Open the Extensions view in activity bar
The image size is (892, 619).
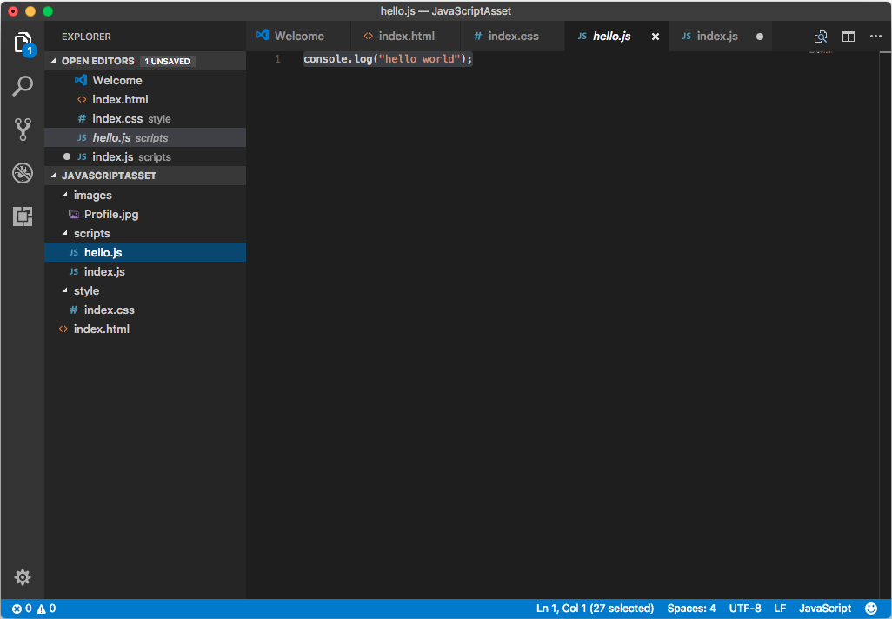pyautogui.click(x=23, y=216)
